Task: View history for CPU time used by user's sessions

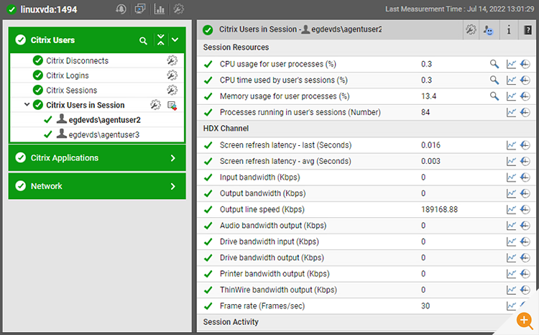Action: 525,80
